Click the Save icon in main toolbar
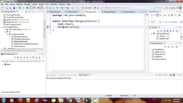The image size is (183, 103). pos(7,8)
